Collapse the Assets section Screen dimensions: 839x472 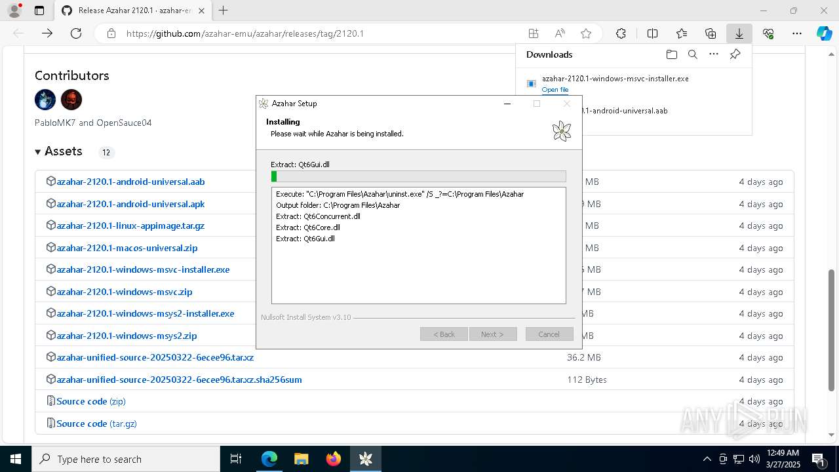click(58, 151)
